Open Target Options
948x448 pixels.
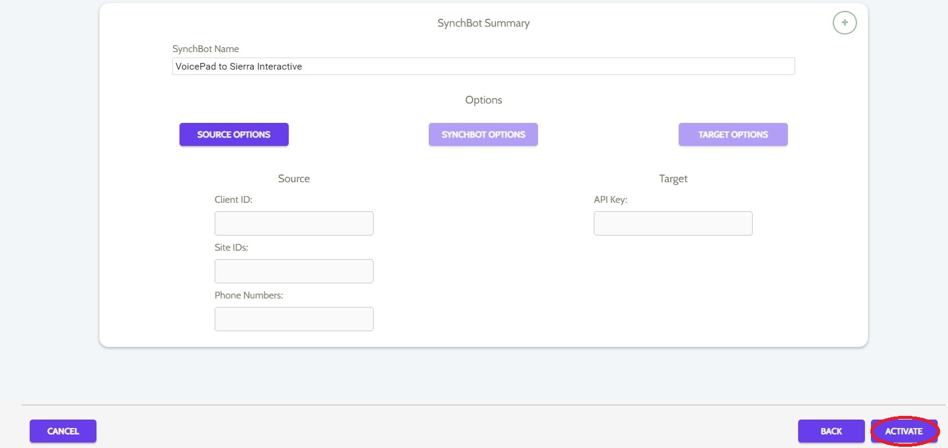click(733, 134)
